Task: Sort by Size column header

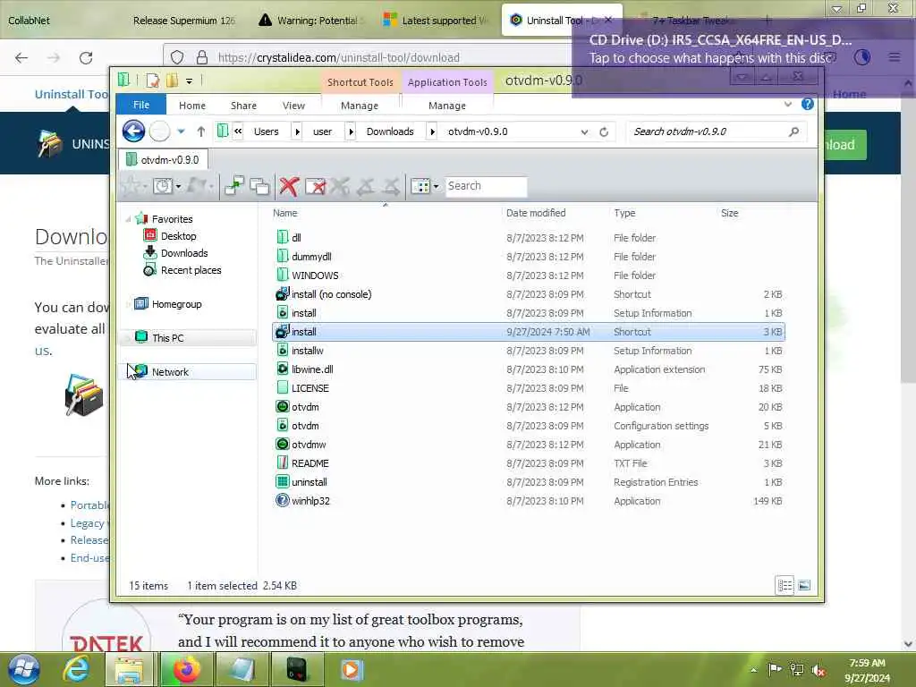Action: (730, 213)
